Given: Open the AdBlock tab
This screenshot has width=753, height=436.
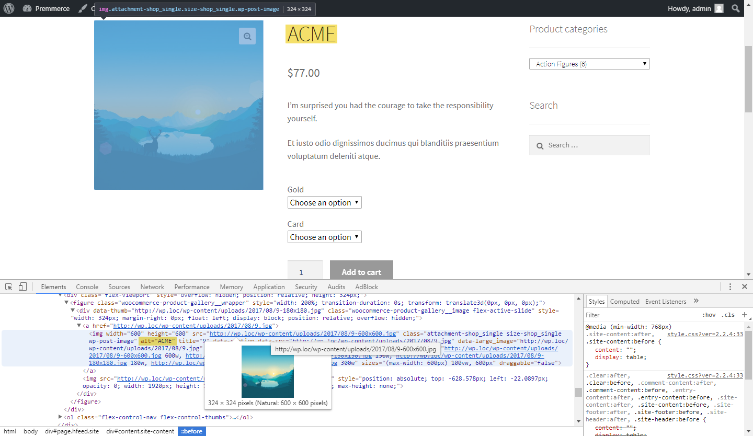Looking at the screenshot, I should pyautogui.click(x=367, y=286).
